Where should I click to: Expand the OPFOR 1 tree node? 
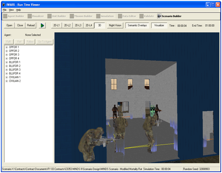pyautogui.click(x=6, y=47)
